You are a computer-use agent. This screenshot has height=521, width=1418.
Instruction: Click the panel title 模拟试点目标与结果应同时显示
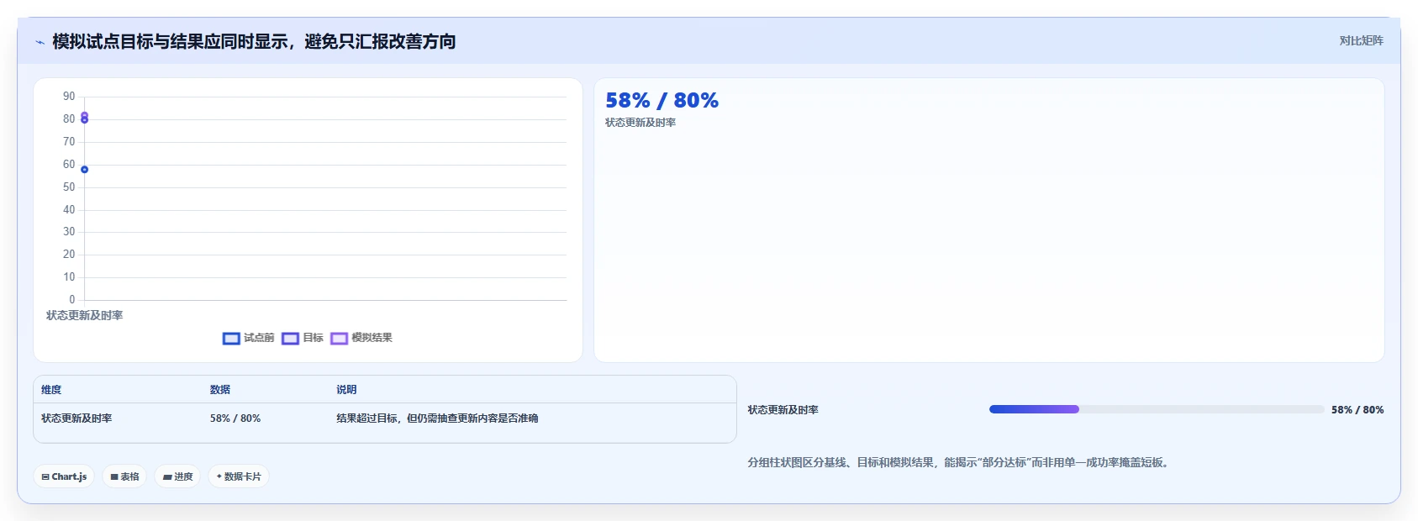click(x=254, y=41)
